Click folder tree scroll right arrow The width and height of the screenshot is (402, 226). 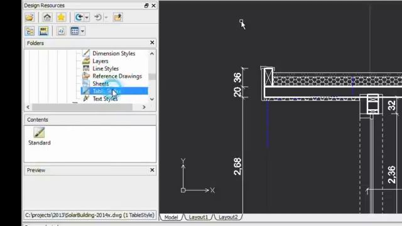[144, 107]
